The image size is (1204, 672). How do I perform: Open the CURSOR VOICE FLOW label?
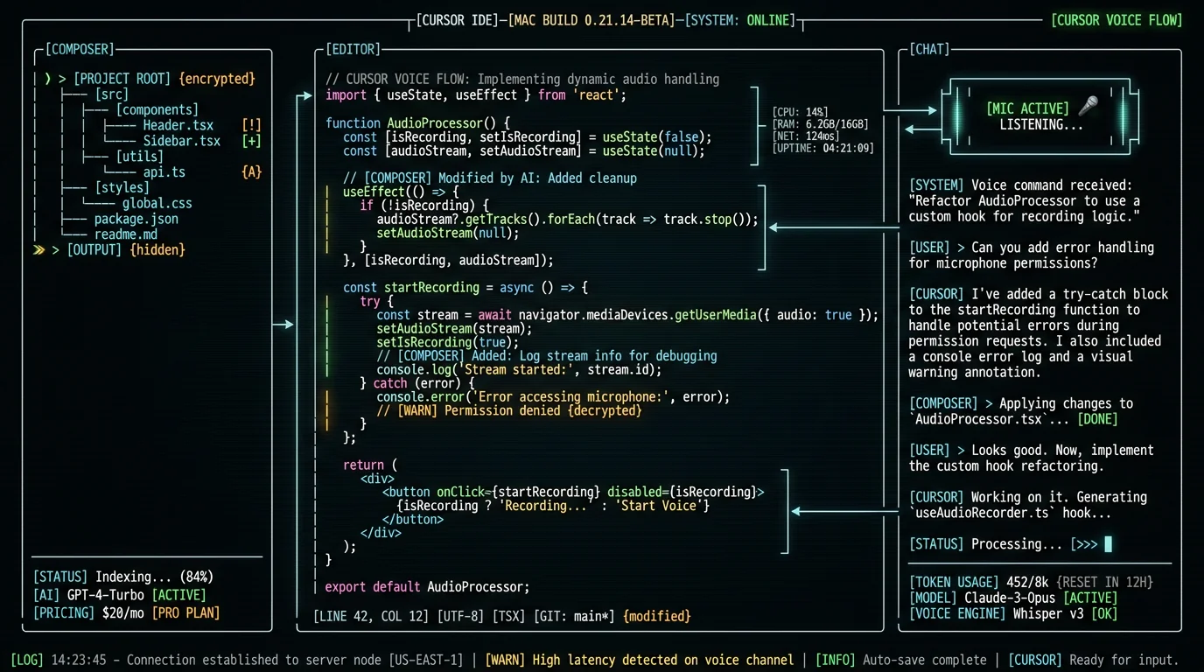1116,19
